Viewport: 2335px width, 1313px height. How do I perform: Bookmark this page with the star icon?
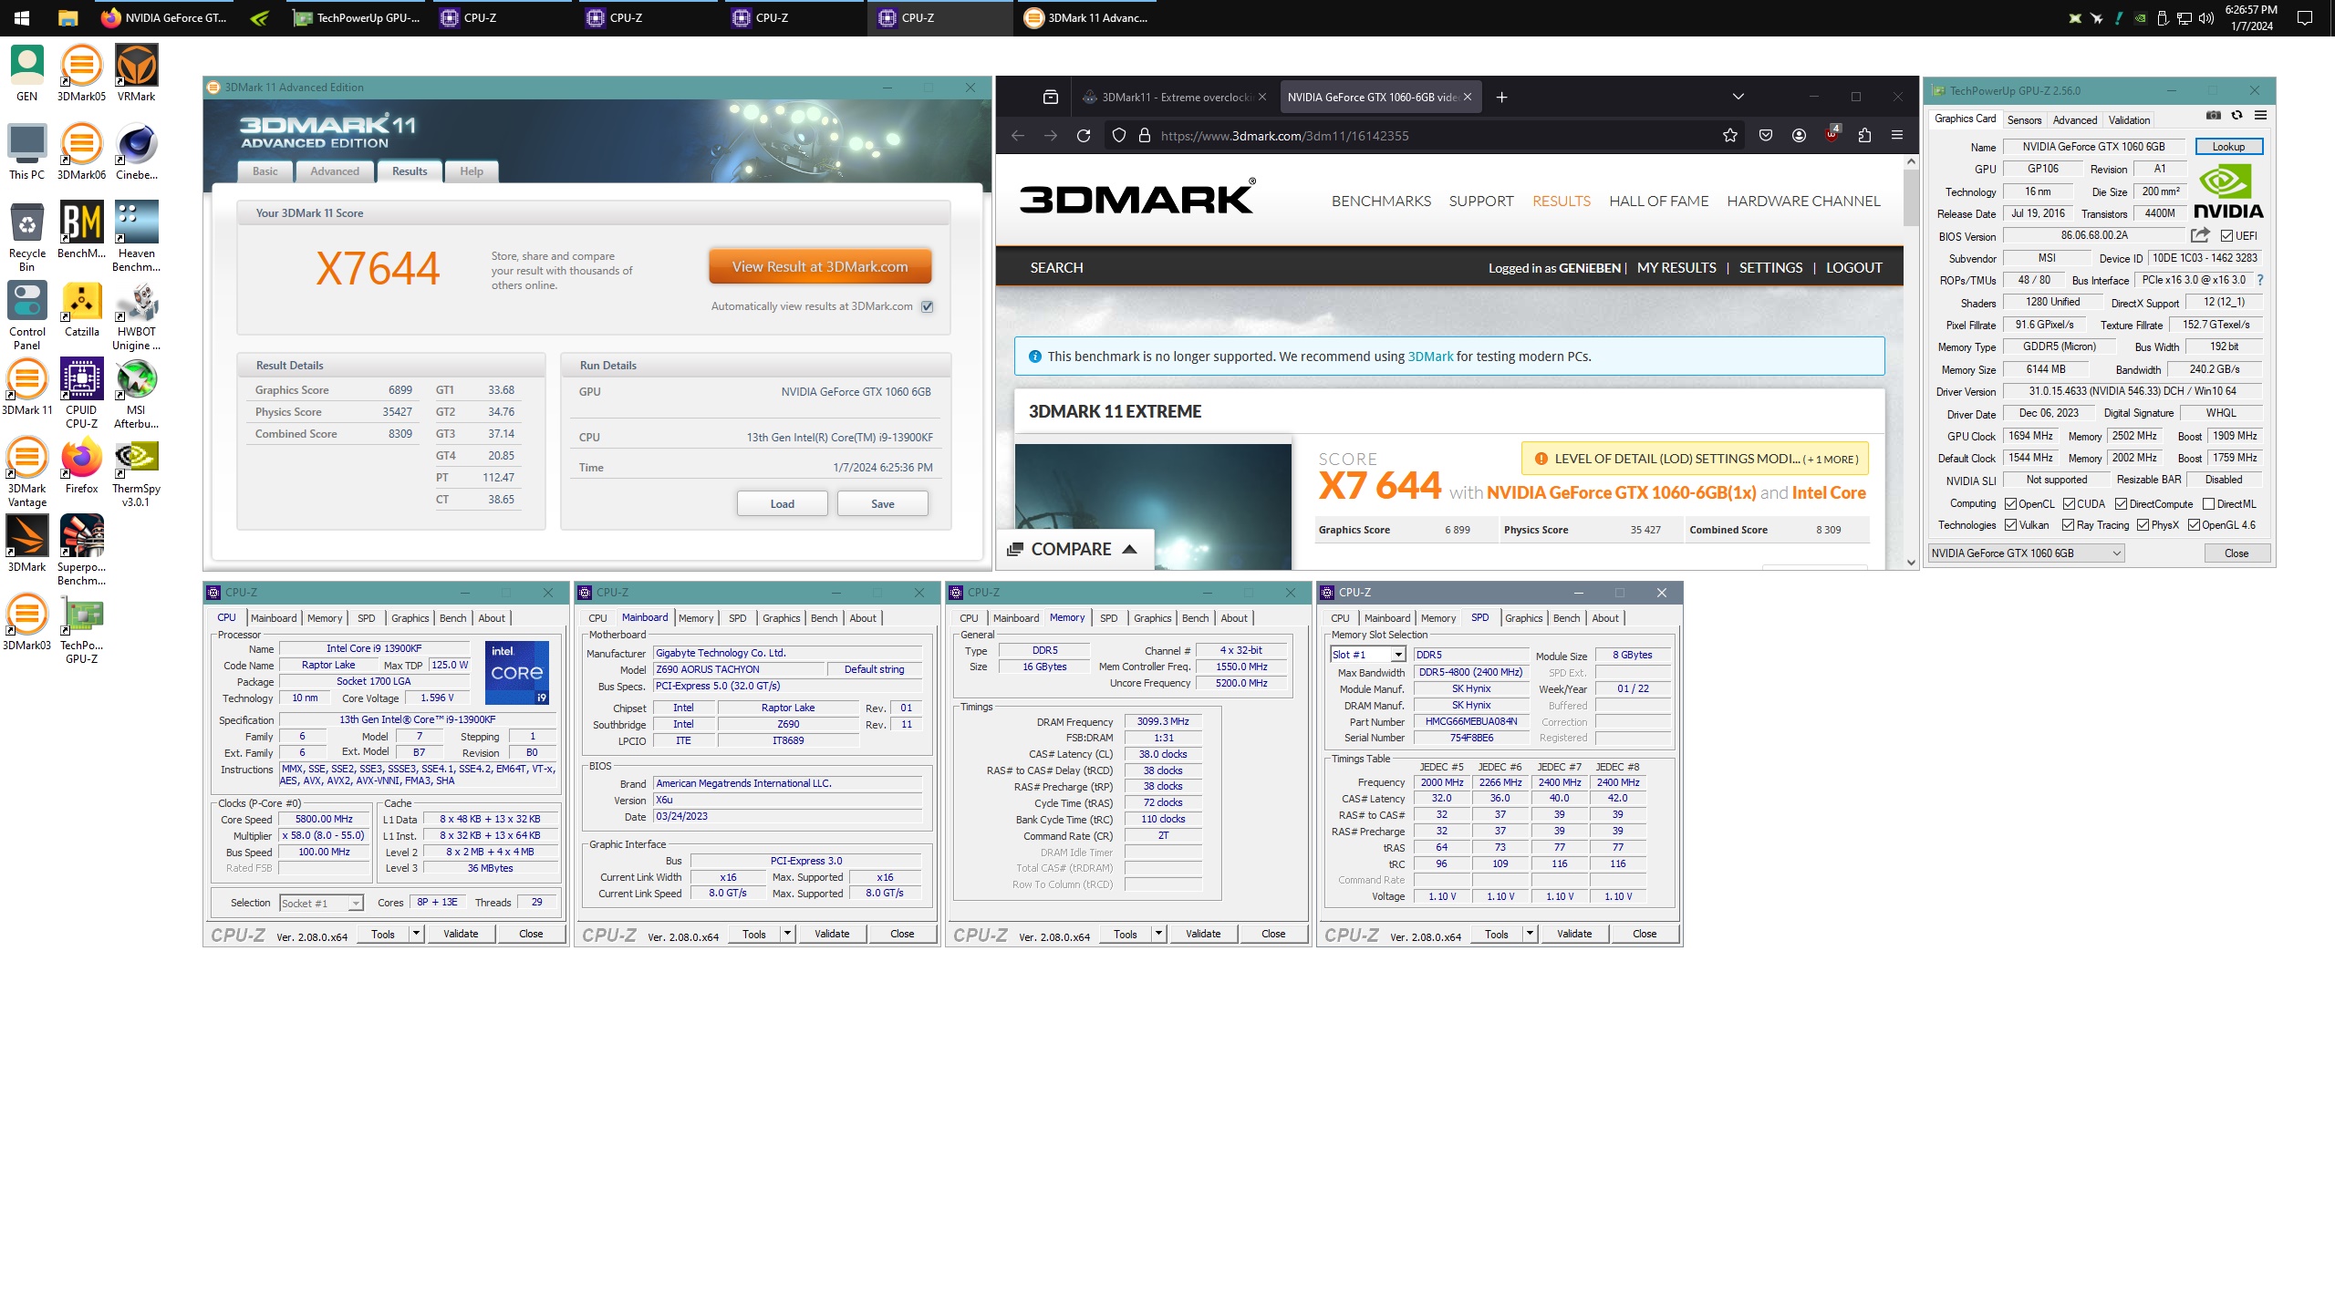pos(1729,136)
